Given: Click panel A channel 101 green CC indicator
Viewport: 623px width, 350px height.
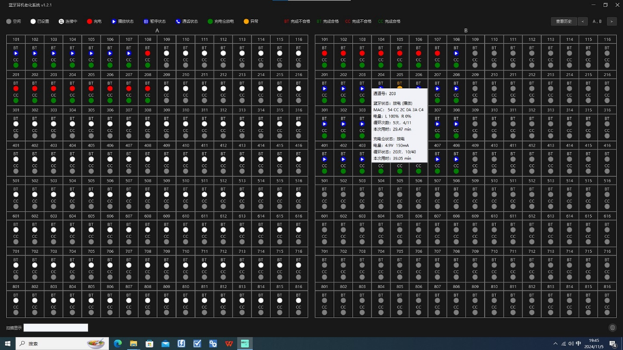Looking at the screenshot, I should point(16,65).
